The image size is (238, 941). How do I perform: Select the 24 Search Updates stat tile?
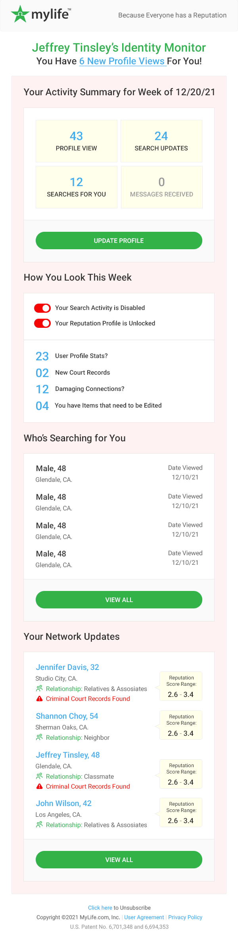pyautogui.click(x=161, y=141)
